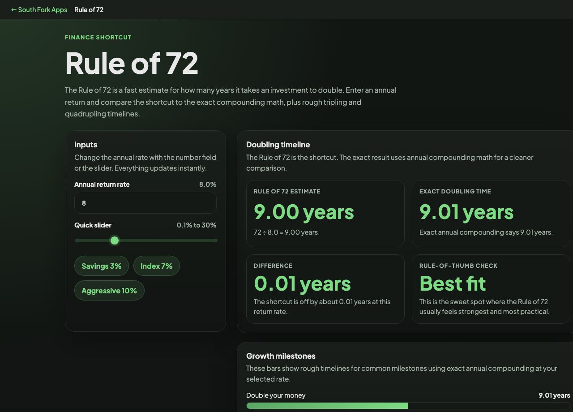
Task: Apply the Savings 3% preset
Action: [x=102, y=266]
